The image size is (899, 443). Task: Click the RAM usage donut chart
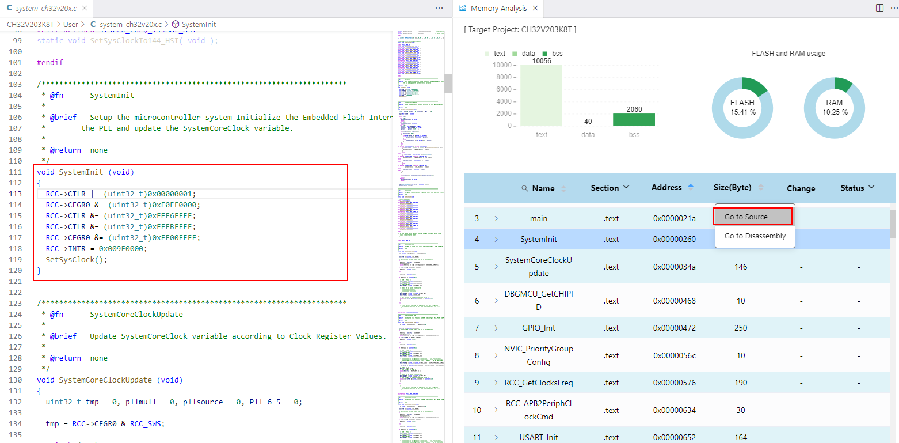tap(834, 108)
